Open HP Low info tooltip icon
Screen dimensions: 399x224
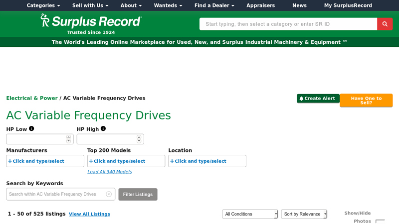(31, 128)
